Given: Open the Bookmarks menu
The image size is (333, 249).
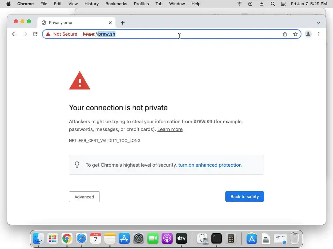Looking at the screenshot, I should coord(116,4).
